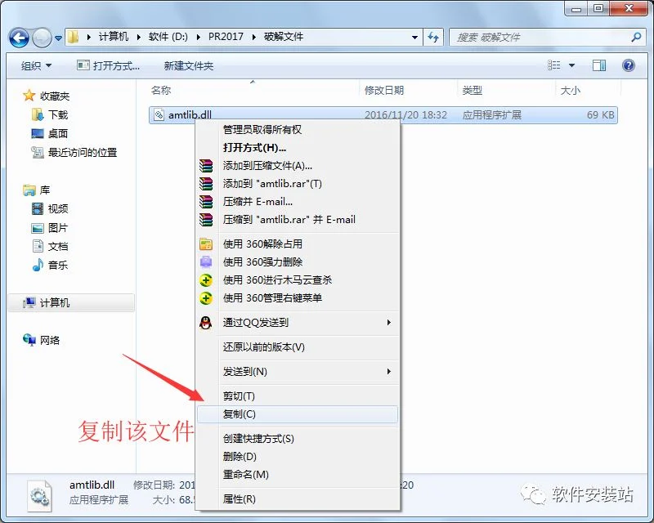
Task: Open 桌面 in the navigation pane
Action: (58, 133)
